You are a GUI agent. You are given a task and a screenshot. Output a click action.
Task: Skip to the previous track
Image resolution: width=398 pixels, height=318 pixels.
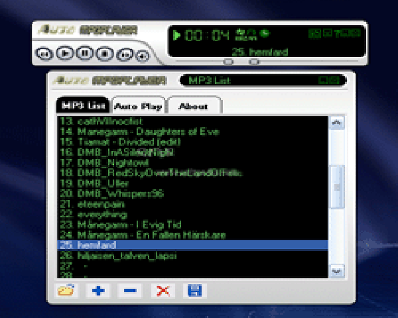[x=44, y=54]
